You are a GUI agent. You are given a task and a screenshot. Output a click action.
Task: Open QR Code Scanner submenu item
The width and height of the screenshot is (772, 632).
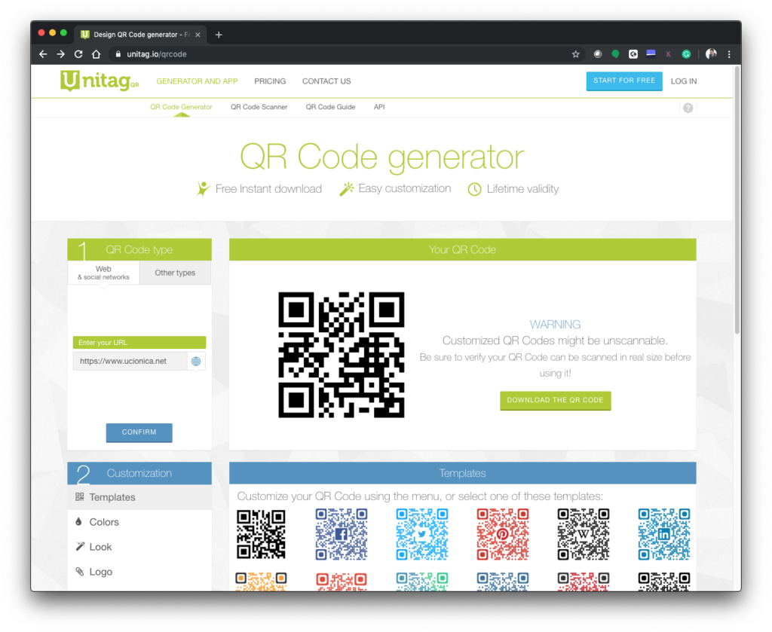pos(259,107)
